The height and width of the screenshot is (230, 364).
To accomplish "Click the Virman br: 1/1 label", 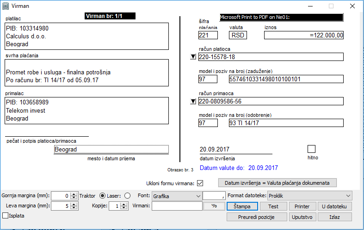I will [x=110, y=16].
